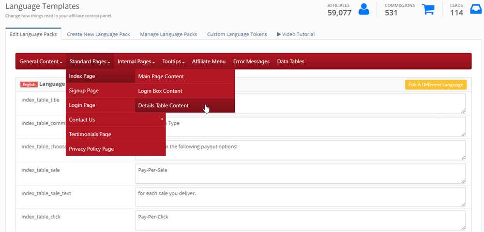The width and height of the screenshot is (484, 232).
Task: Go to Custom Language Tokens tab
Action: [237, 34]
